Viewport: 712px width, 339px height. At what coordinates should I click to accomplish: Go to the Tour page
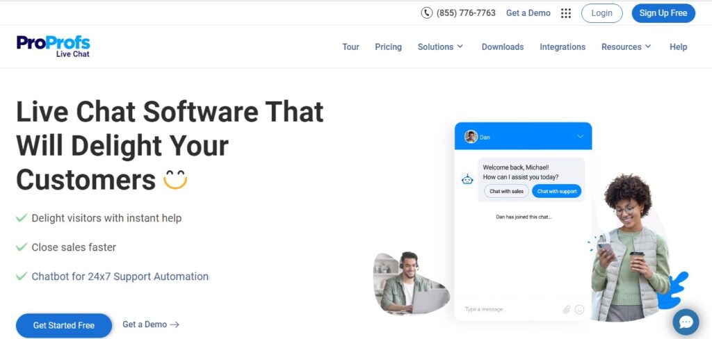(350, 47)
